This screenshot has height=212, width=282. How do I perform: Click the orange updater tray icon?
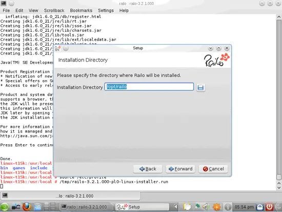point(216,207)
